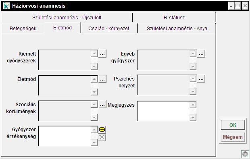Open drug database icon beside Gyógyszer érzékenység
This screenshot has width=250, height=159.
tap(102, 130)
